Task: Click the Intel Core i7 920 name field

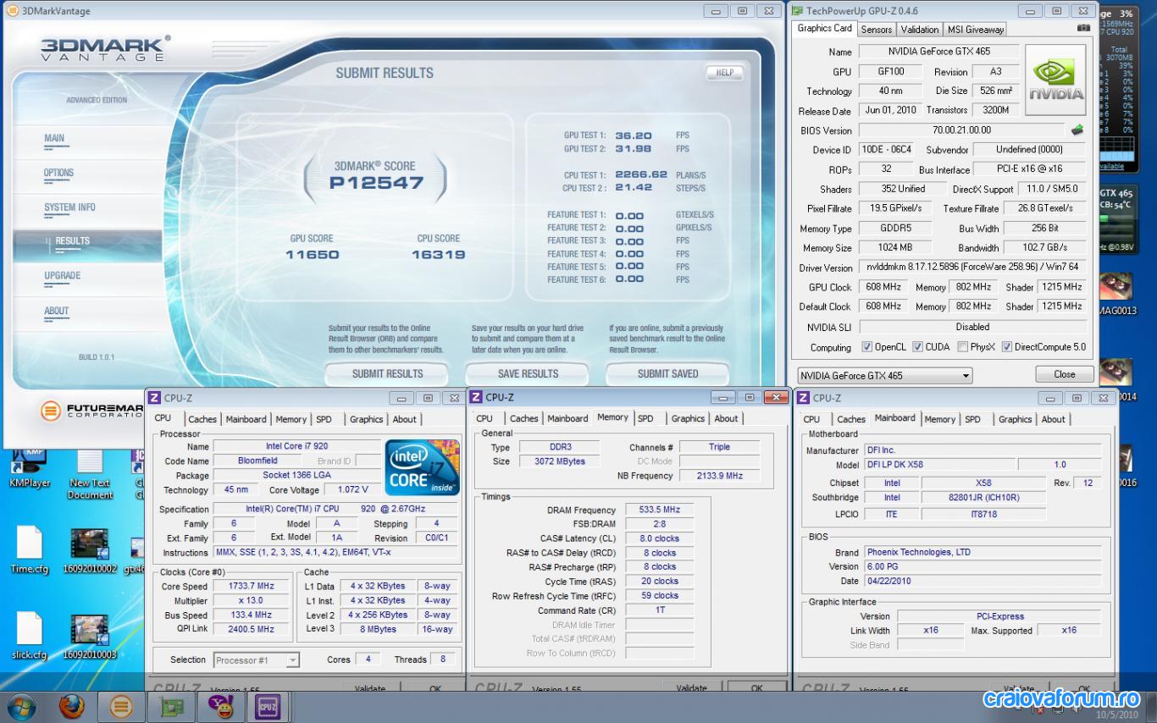Action: [x=296, y=446]
